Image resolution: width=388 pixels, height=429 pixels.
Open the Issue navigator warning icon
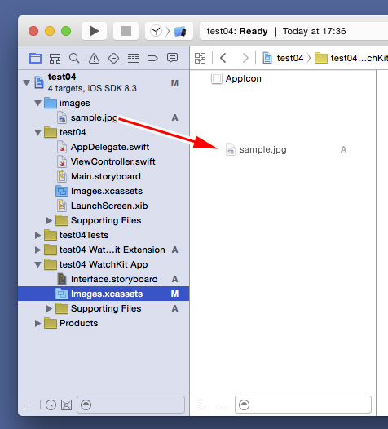(94, 58)
